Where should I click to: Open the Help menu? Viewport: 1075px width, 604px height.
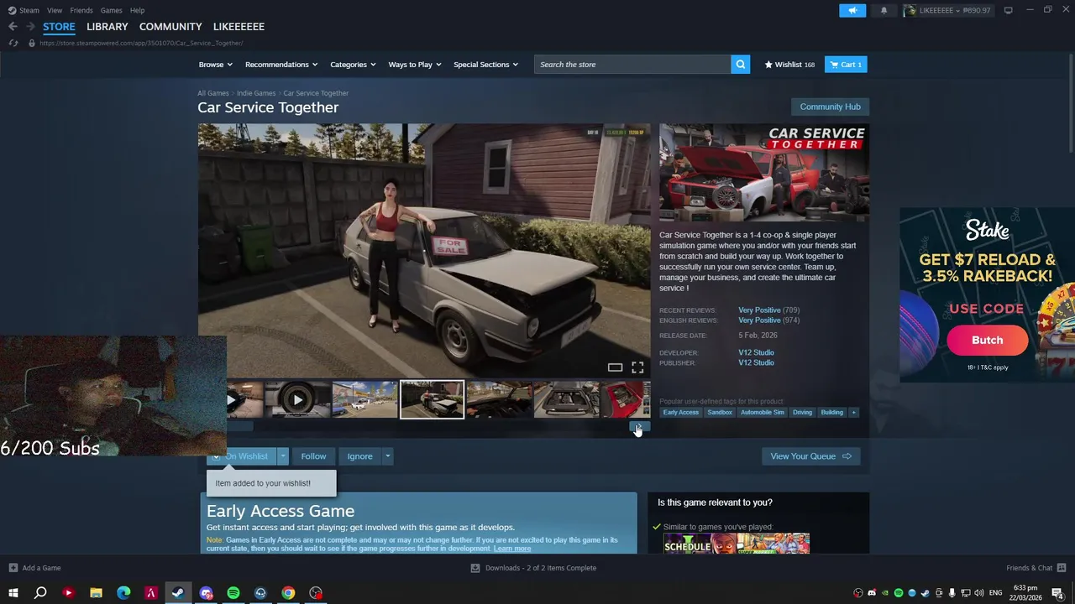click(137, 10)
